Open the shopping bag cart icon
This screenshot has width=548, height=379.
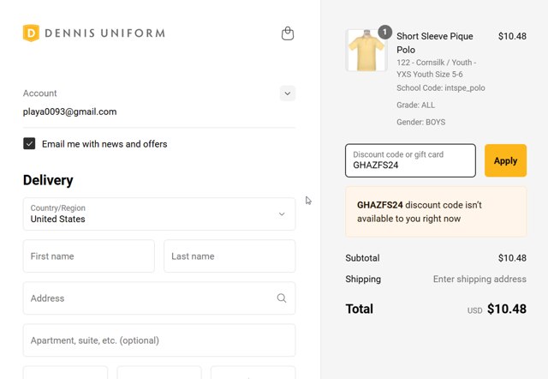coord(288,33)
